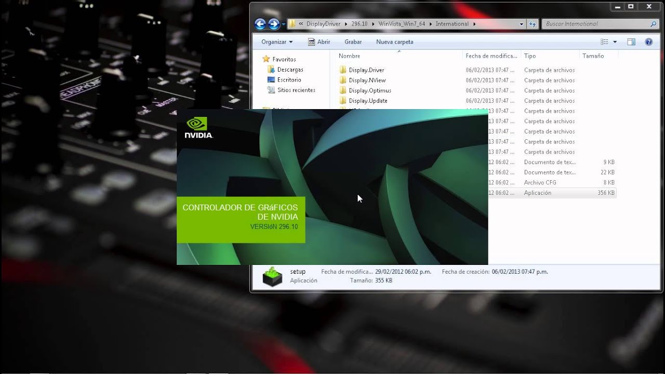Click the Escritorio desktop icon
665x374 pixels.
(271, 80)
